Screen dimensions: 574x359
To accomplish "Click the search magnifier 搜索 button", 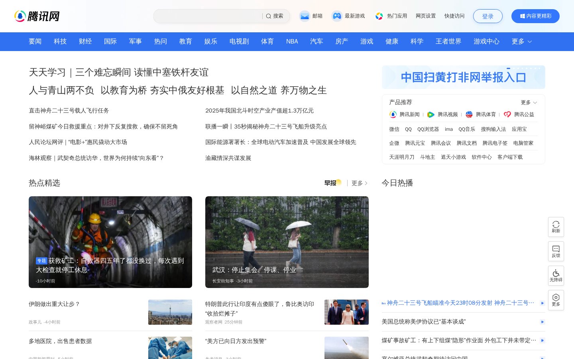I will 275,16.
